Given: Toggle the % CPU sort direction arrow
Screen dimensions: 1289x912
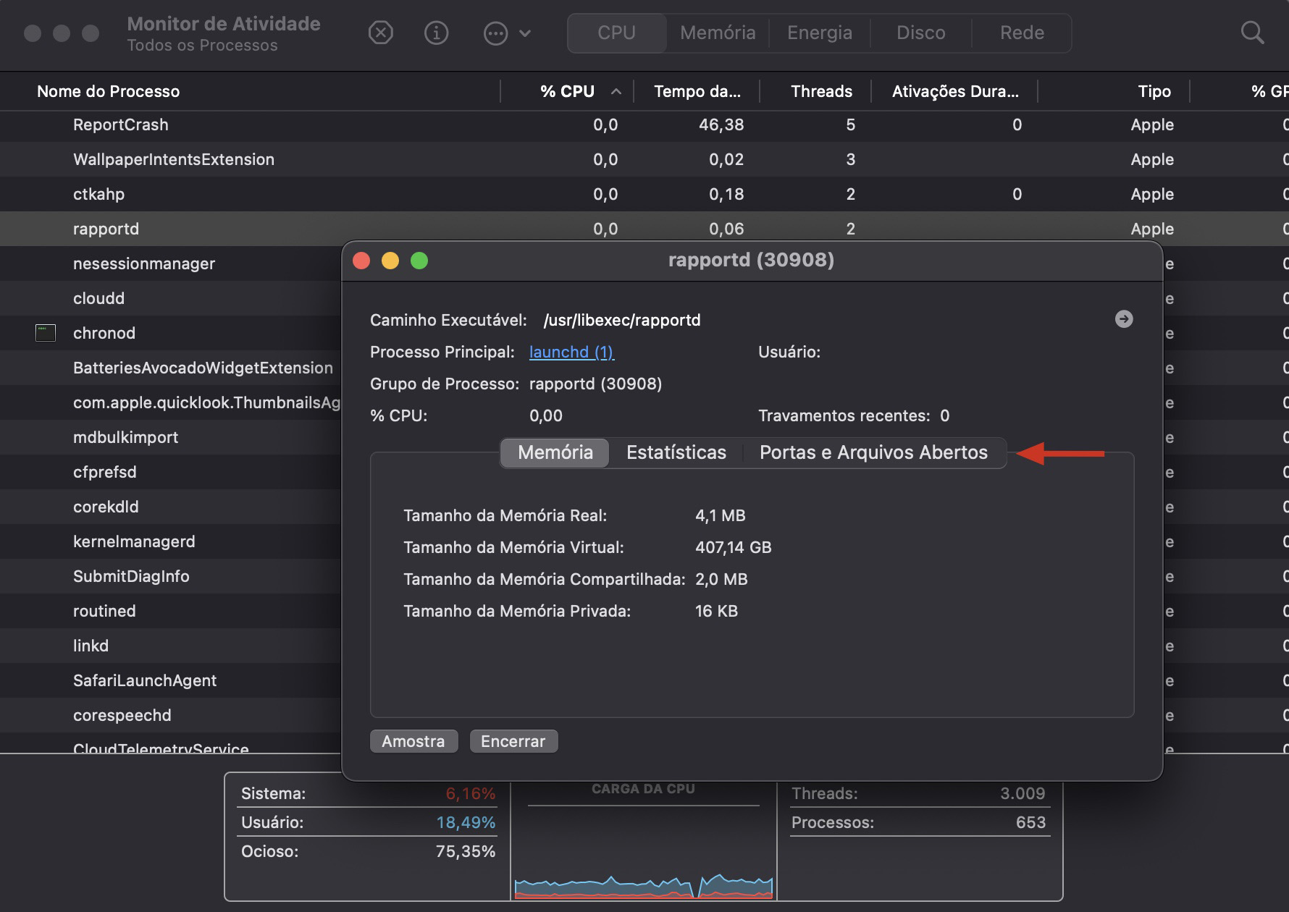Looking at the screenshot, I should pyautogui.click(x=616, y=92).
